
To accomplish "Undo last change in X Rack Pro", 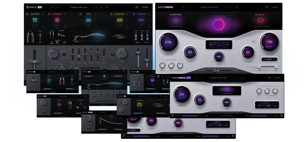I will (53, 7).
